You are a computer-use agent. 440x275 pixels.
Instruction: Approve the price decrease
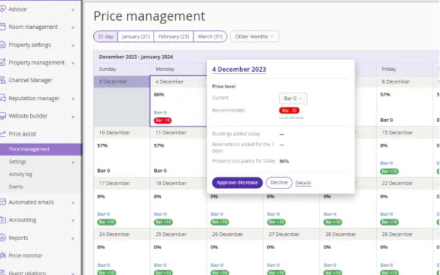pyautogui.click(x=237, y=182)
